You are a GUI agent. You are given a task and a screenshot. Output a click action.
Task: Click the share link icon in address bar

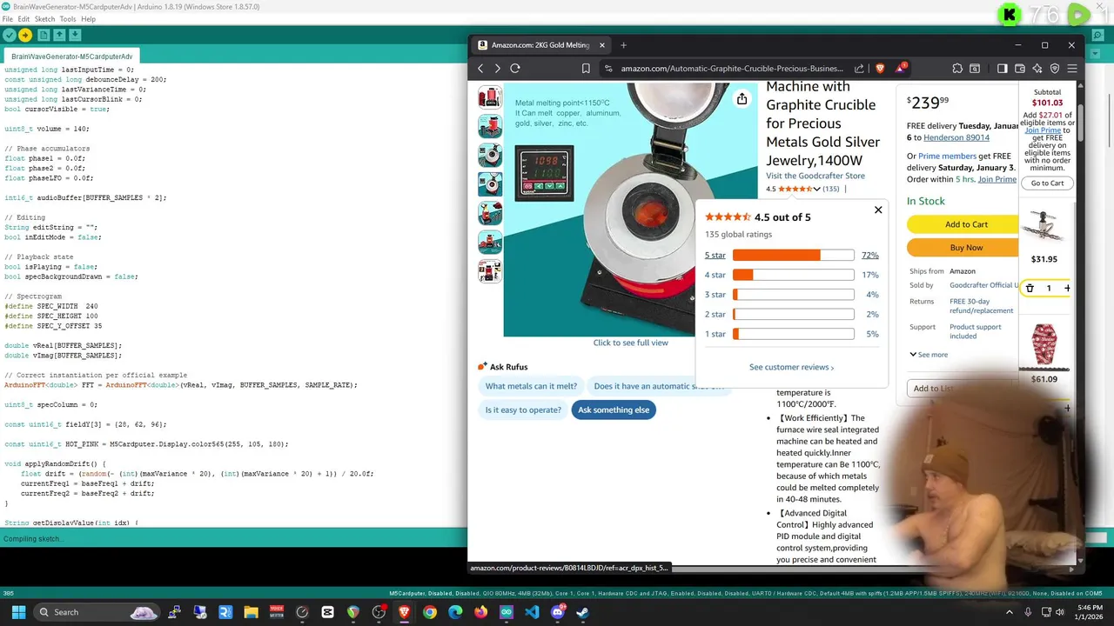point(860,69)
